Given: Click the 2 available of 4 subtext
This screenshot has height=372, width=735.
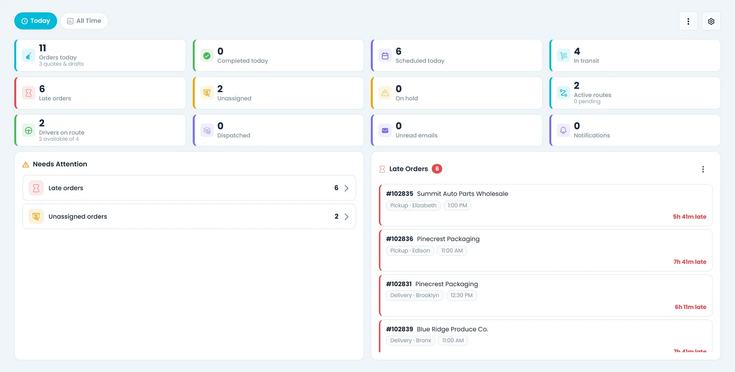Looking at the screenshot, I should (59, 139).
